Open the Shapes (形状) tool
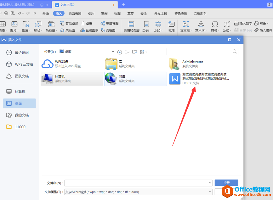273x200 pixels. pos(38,27)
